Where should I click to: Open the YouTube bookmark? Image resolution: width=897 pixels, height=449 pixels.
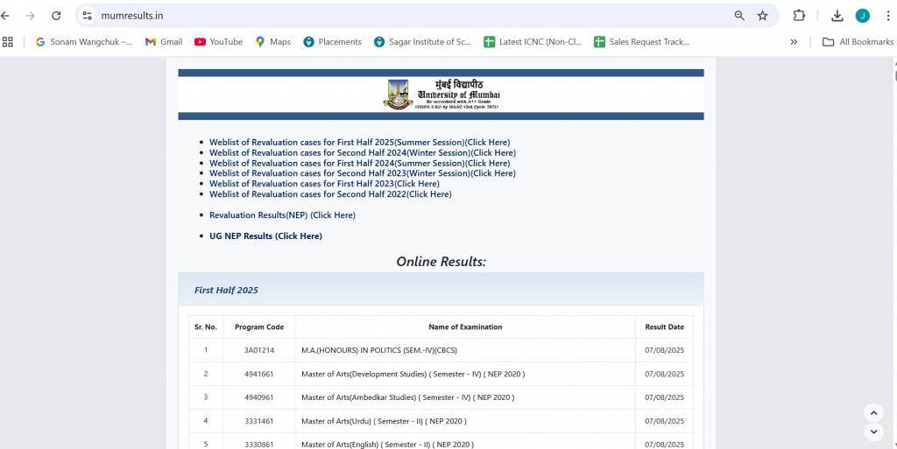(218, 41)
